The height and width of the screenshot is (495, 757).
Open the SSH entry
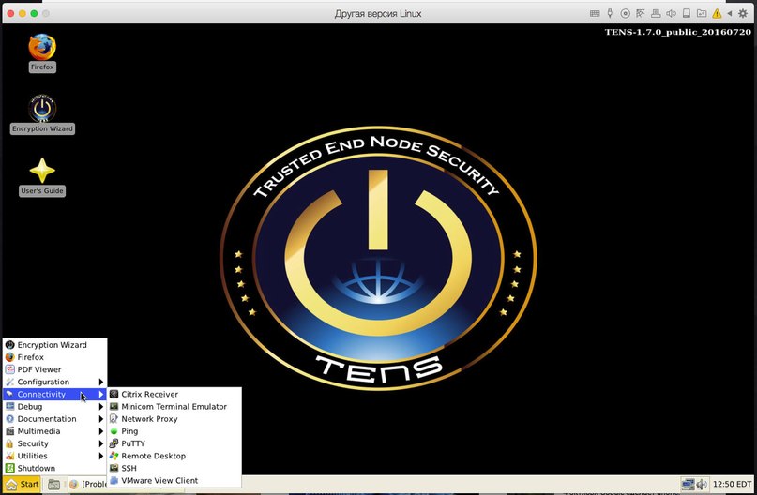(174, 468)
